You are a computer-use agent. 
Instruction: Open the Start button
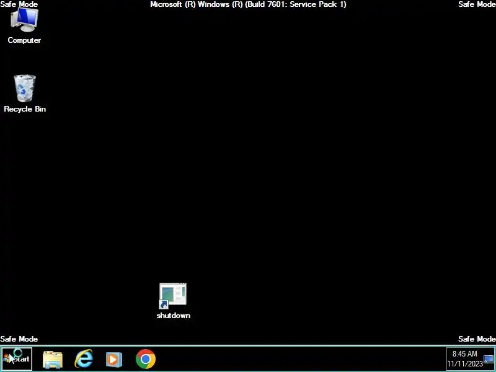tap(17, 359)
